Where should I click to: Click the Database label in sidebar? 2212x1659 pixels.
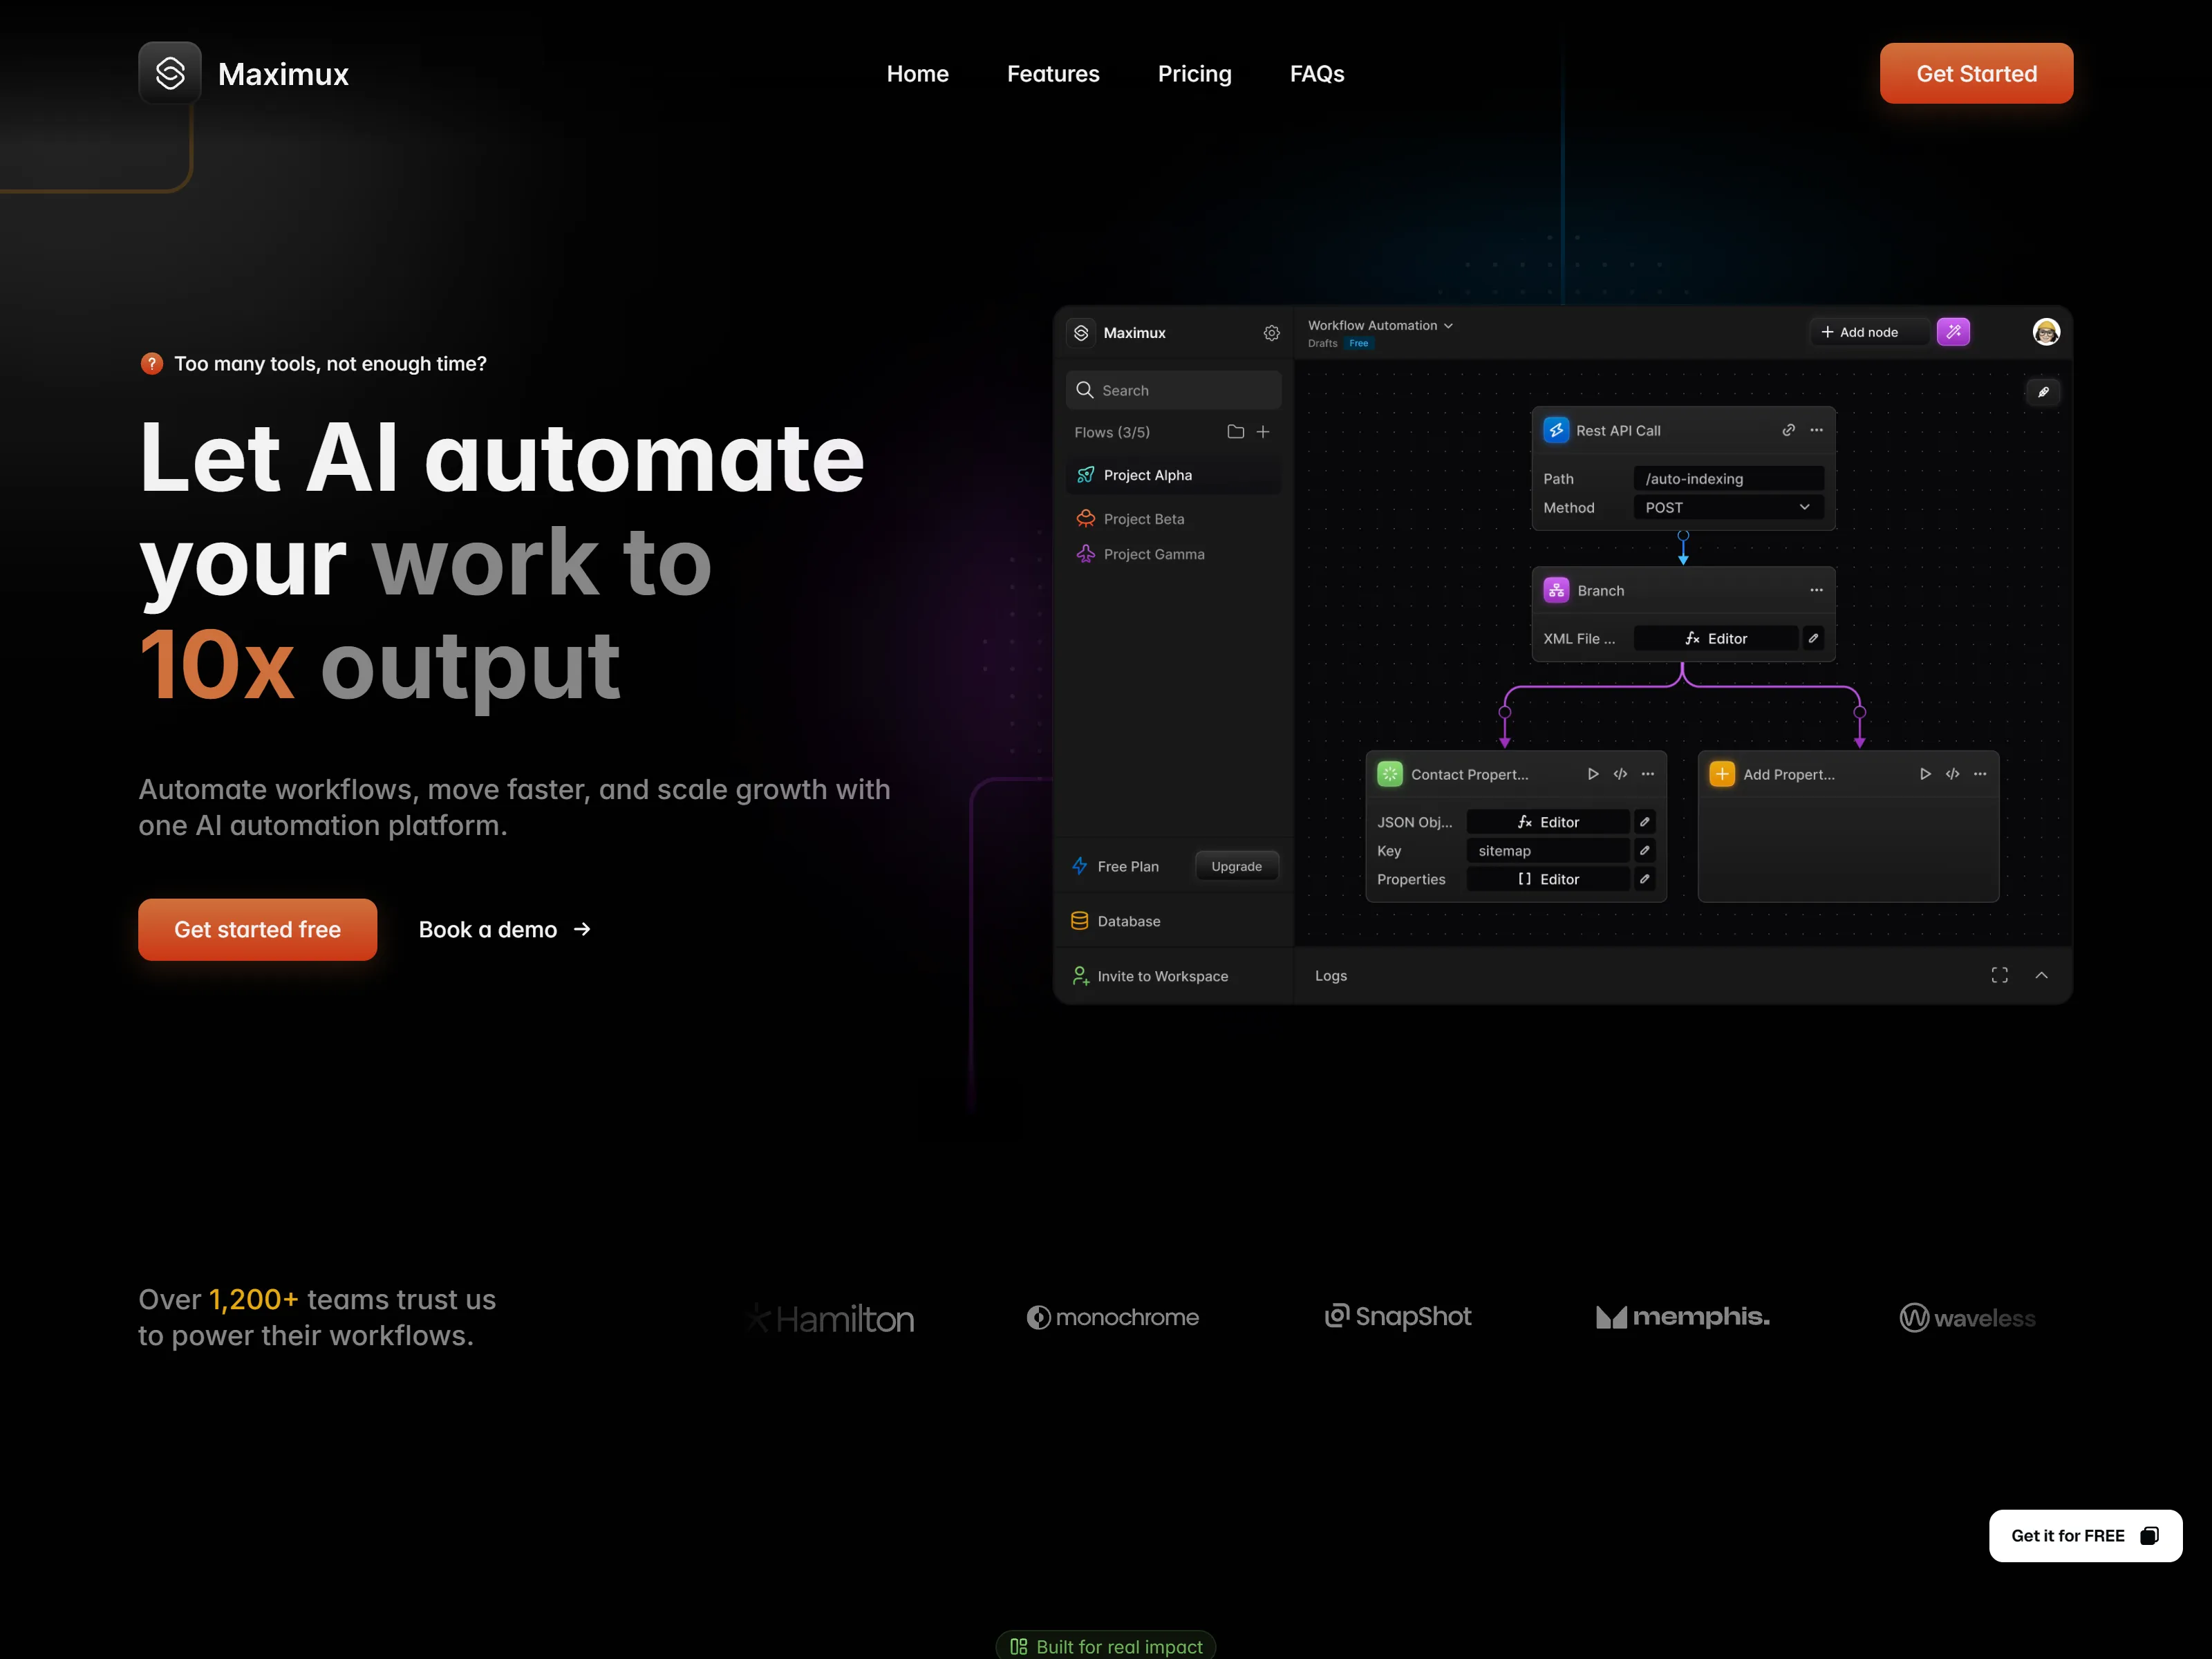(x=1129, y=921)
